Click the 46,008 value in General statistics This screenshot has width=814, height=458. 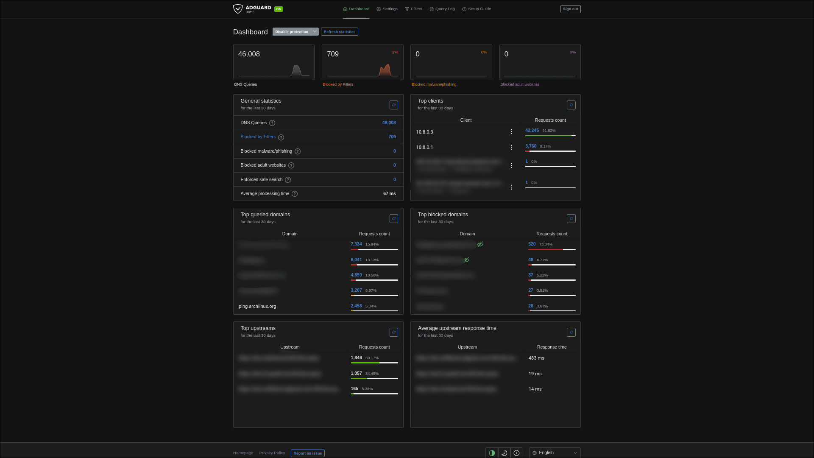click(389, 123)
